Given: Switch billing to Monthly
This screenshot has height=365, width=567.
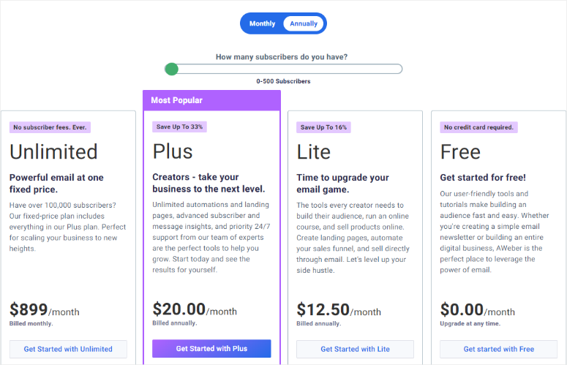Looking at the screenshot, I should coord(262,23).
